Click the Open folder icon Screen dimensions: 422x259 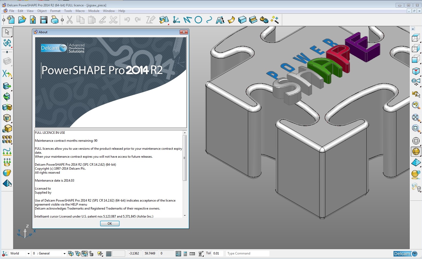pos(22,20)
